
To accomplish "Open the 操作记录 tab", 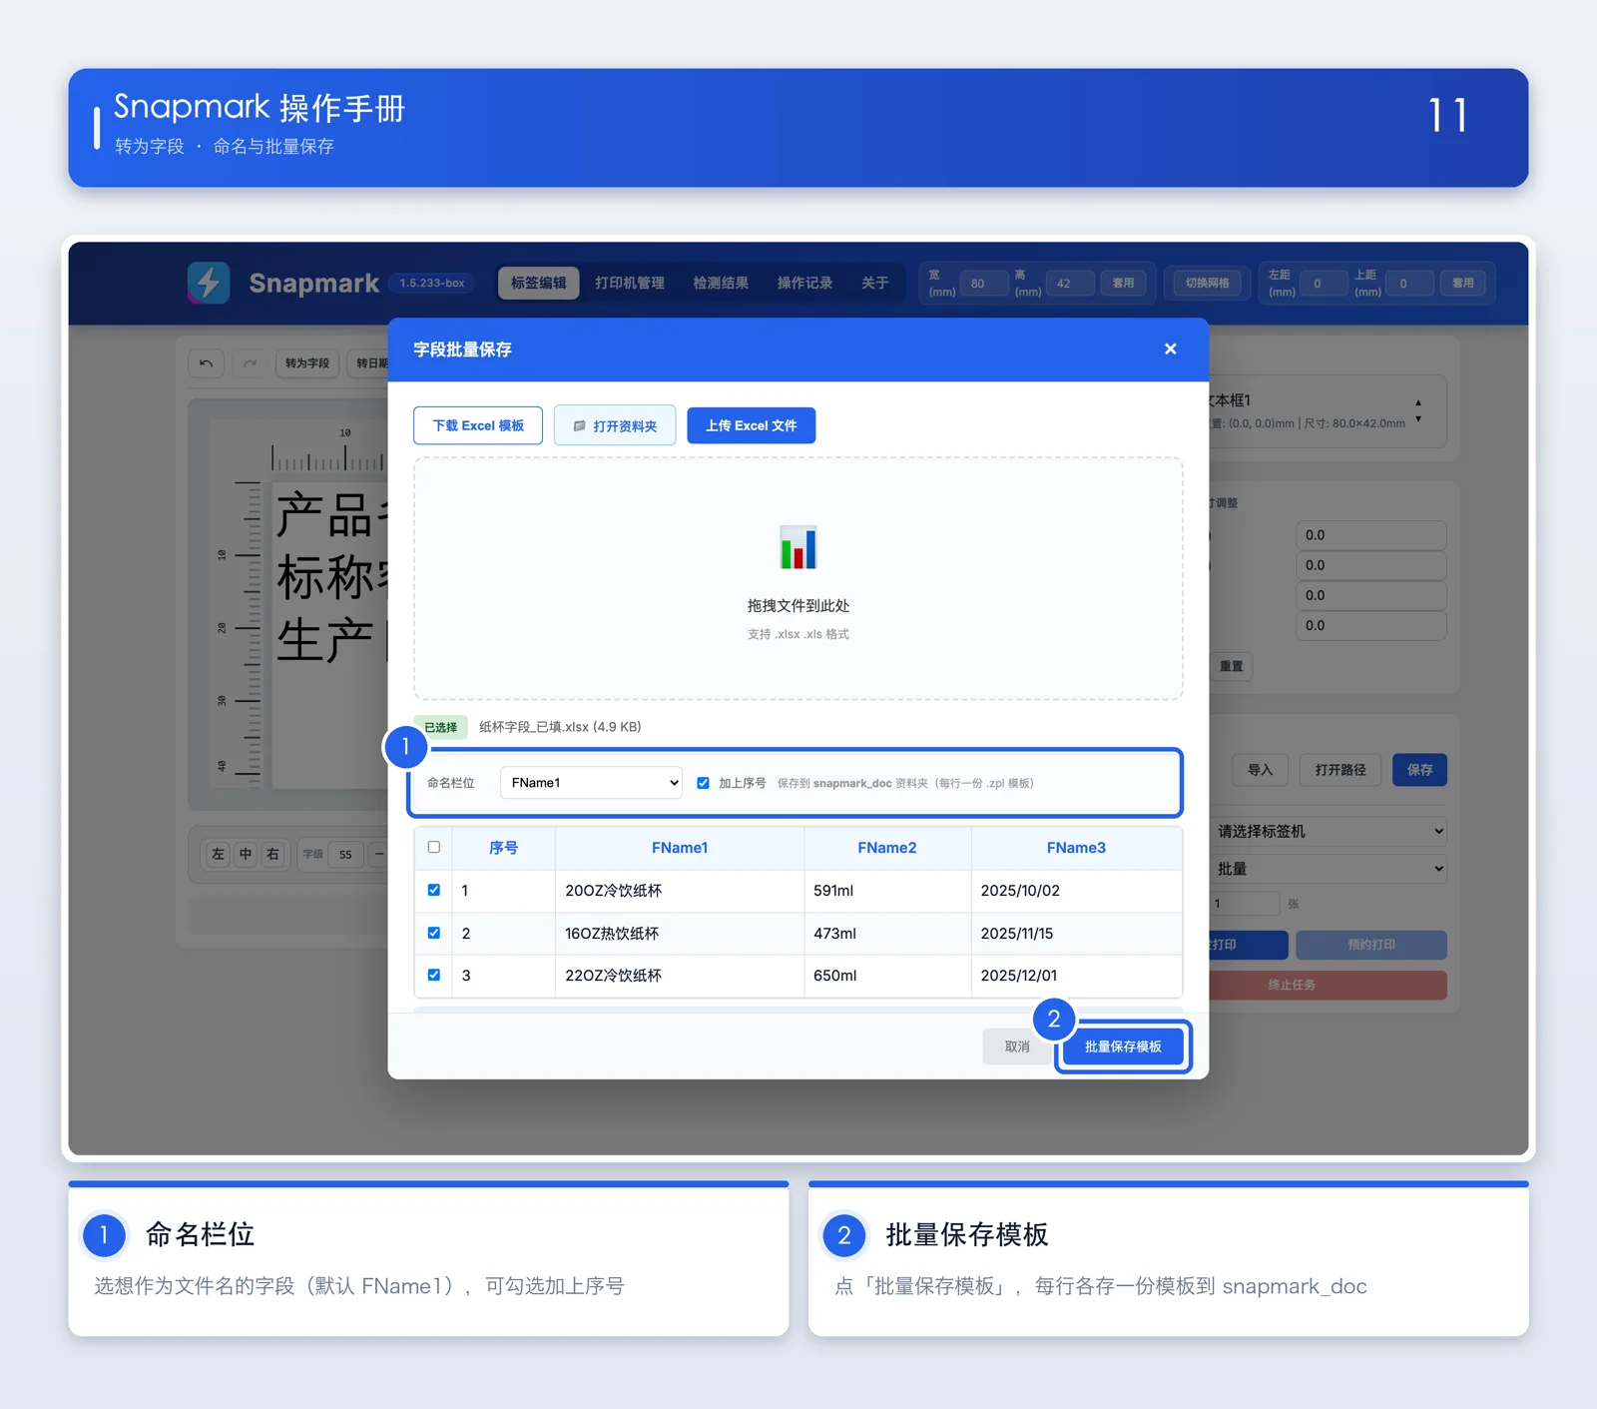I will (x=804, y=283).
